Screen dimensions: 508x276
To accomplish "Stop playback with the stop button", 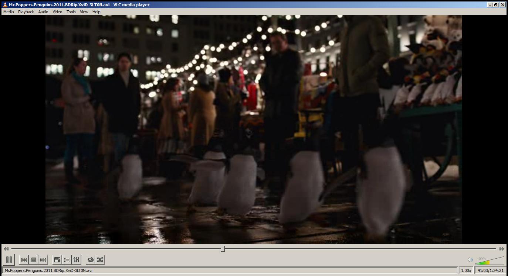I will pyautogui.click(x=34, y=260).
